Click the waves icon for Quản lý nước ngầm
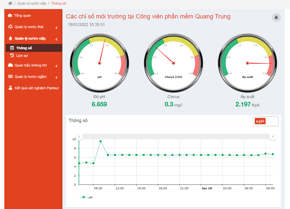The width and height of the screenshot is (290, 209). [x=11, y=77]
